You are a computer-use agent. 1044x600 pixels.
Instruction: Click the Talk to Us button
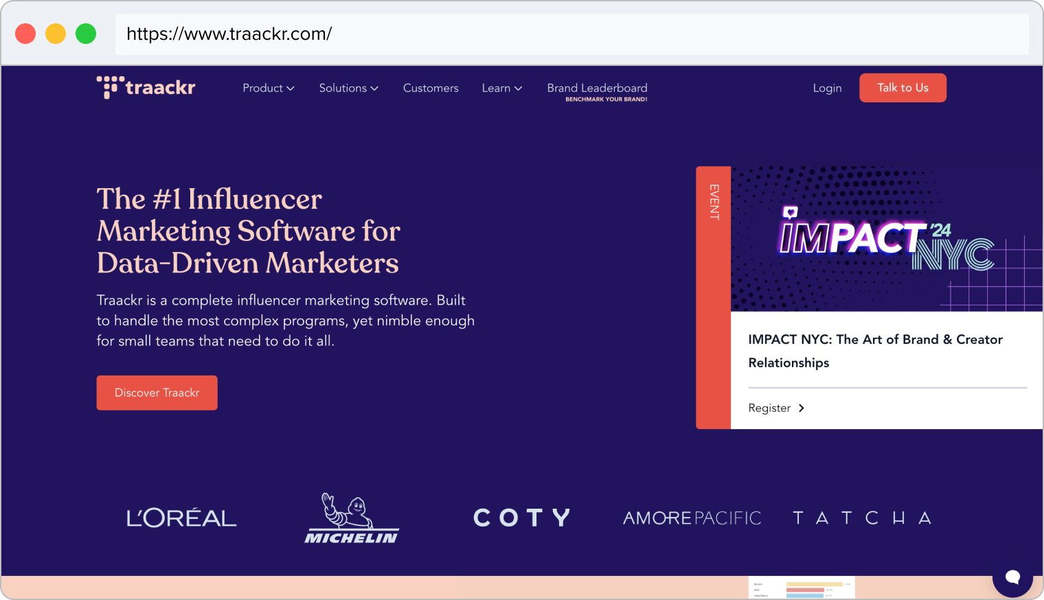(x=903, y=88)
